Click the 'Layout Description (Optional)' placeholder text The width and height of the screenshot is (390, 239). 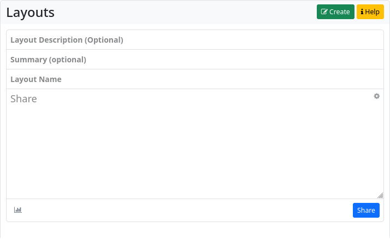pos(67,40)
